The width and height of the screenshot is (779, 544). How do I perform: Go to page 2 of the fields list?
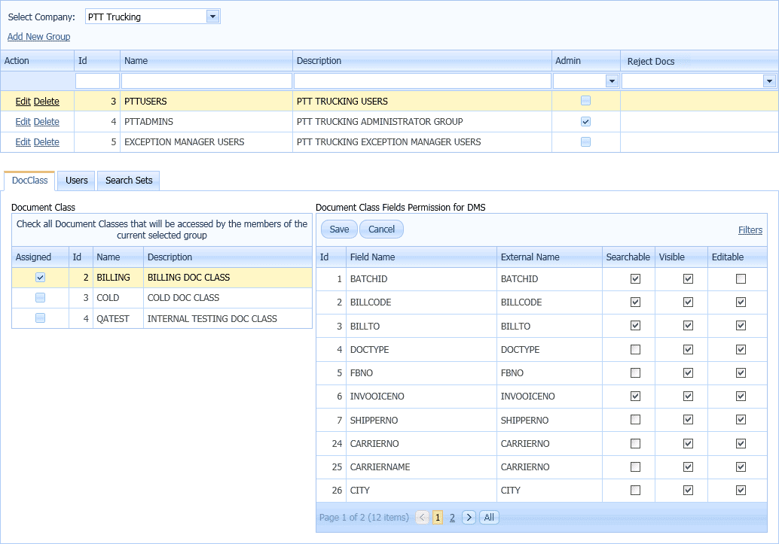pos(452,517)
